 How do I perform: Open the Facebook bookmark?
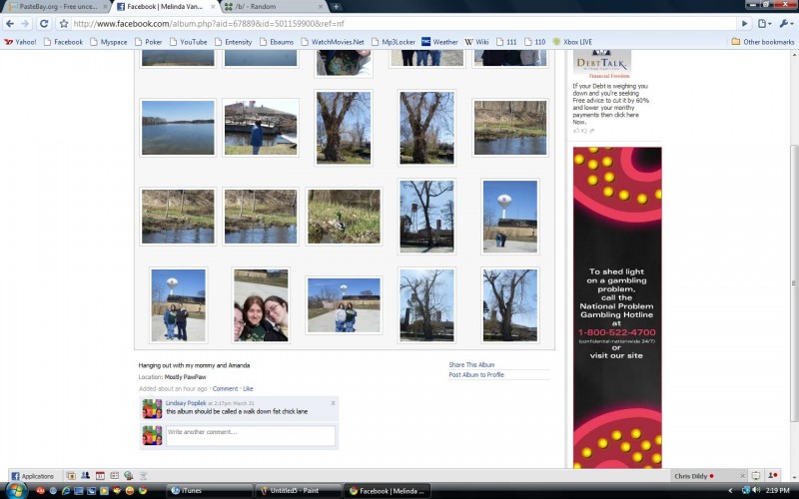63,42
